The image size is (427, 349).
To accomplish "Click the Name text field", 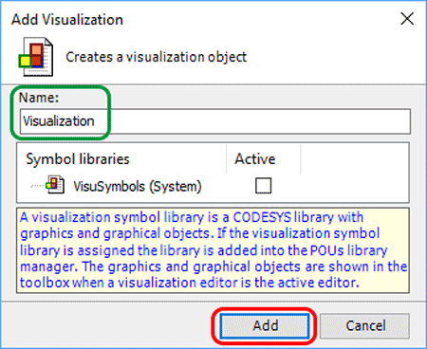I will point(215,121).
